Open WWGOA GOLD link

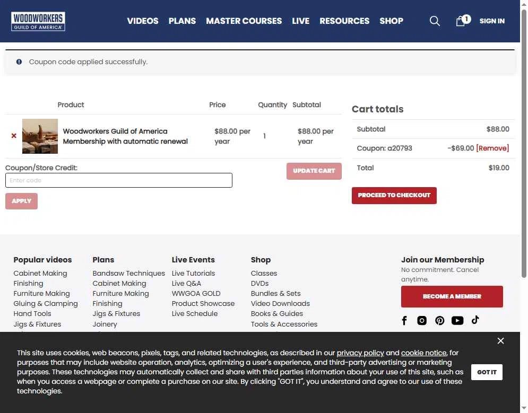[196, 293]
